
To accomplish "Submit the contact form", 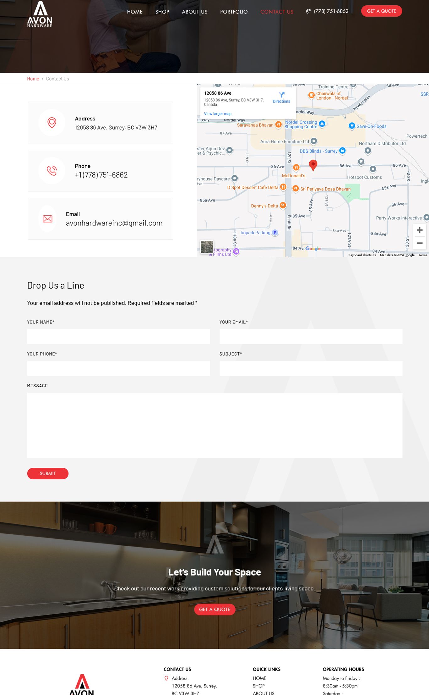I will click(x=48, y=473).
